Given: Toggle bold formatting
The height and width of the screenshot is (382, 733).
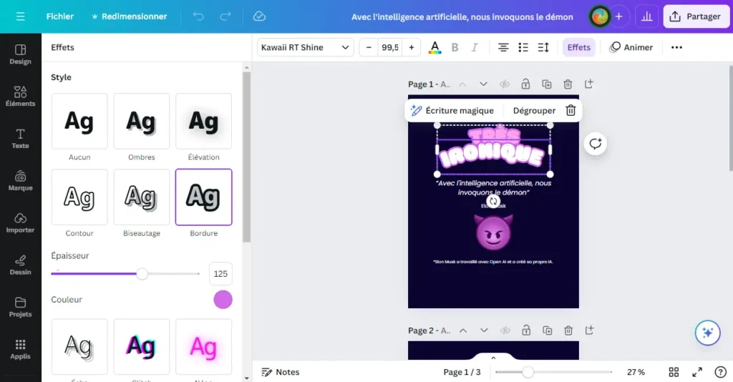Looking at the screenshot, I should [455, 47].
